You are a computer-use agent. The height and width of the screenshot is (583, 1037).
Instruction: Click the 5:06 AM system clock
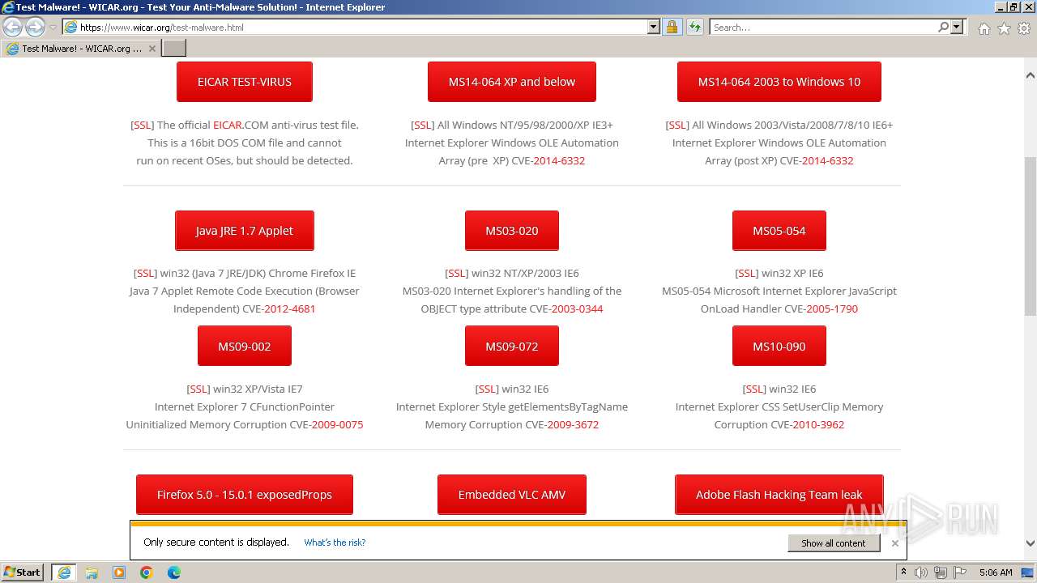996,572
